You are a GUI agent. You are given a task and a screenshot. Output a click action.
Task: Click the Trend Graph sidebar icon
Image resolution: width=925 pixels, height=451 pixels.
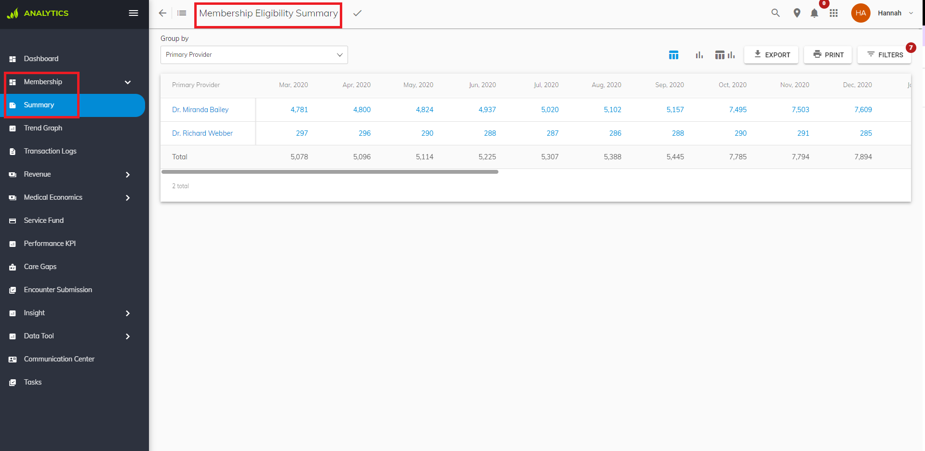tap(13, 128)
